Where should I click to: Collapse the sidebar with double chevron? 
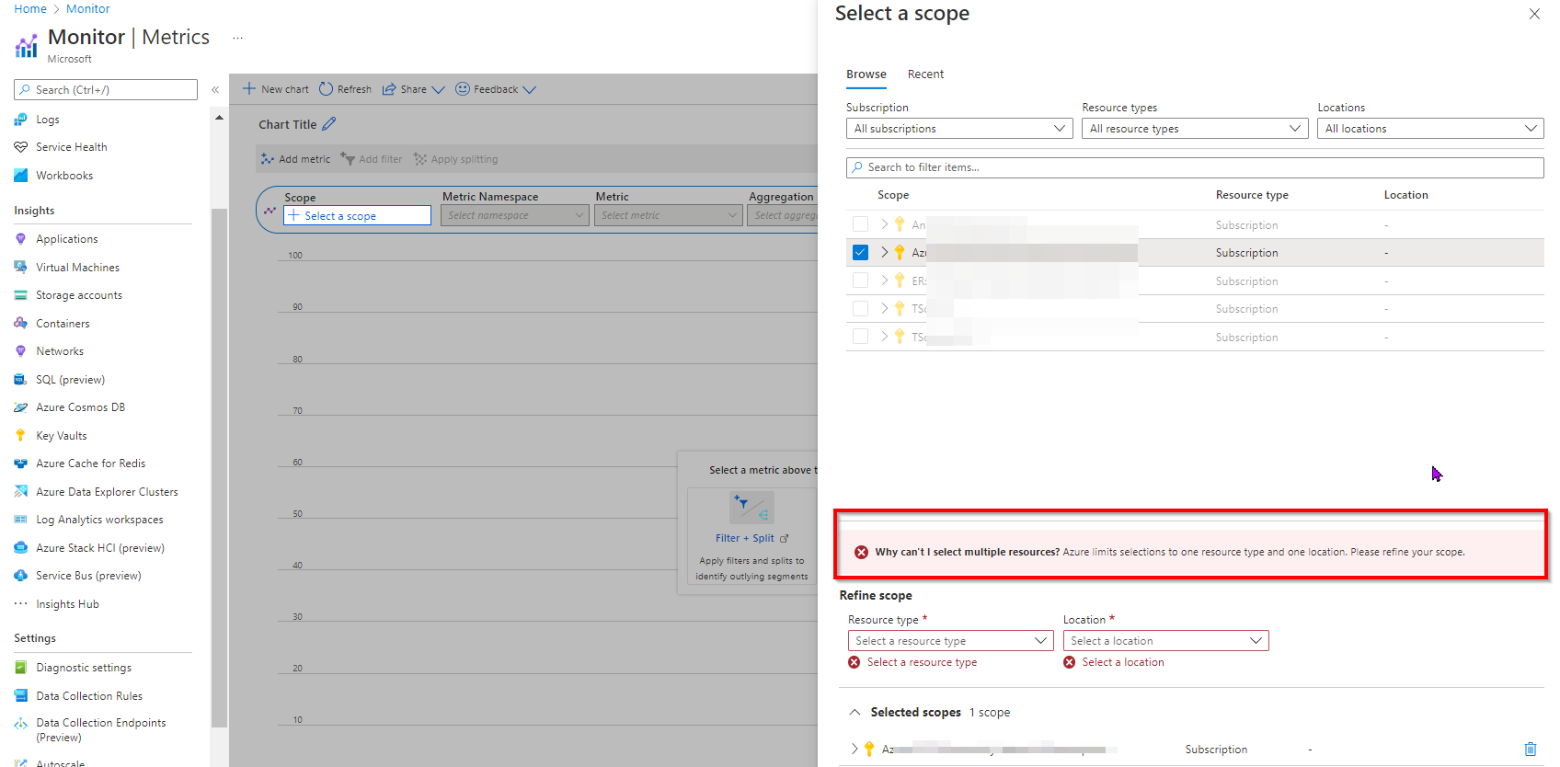coord(215,89)
